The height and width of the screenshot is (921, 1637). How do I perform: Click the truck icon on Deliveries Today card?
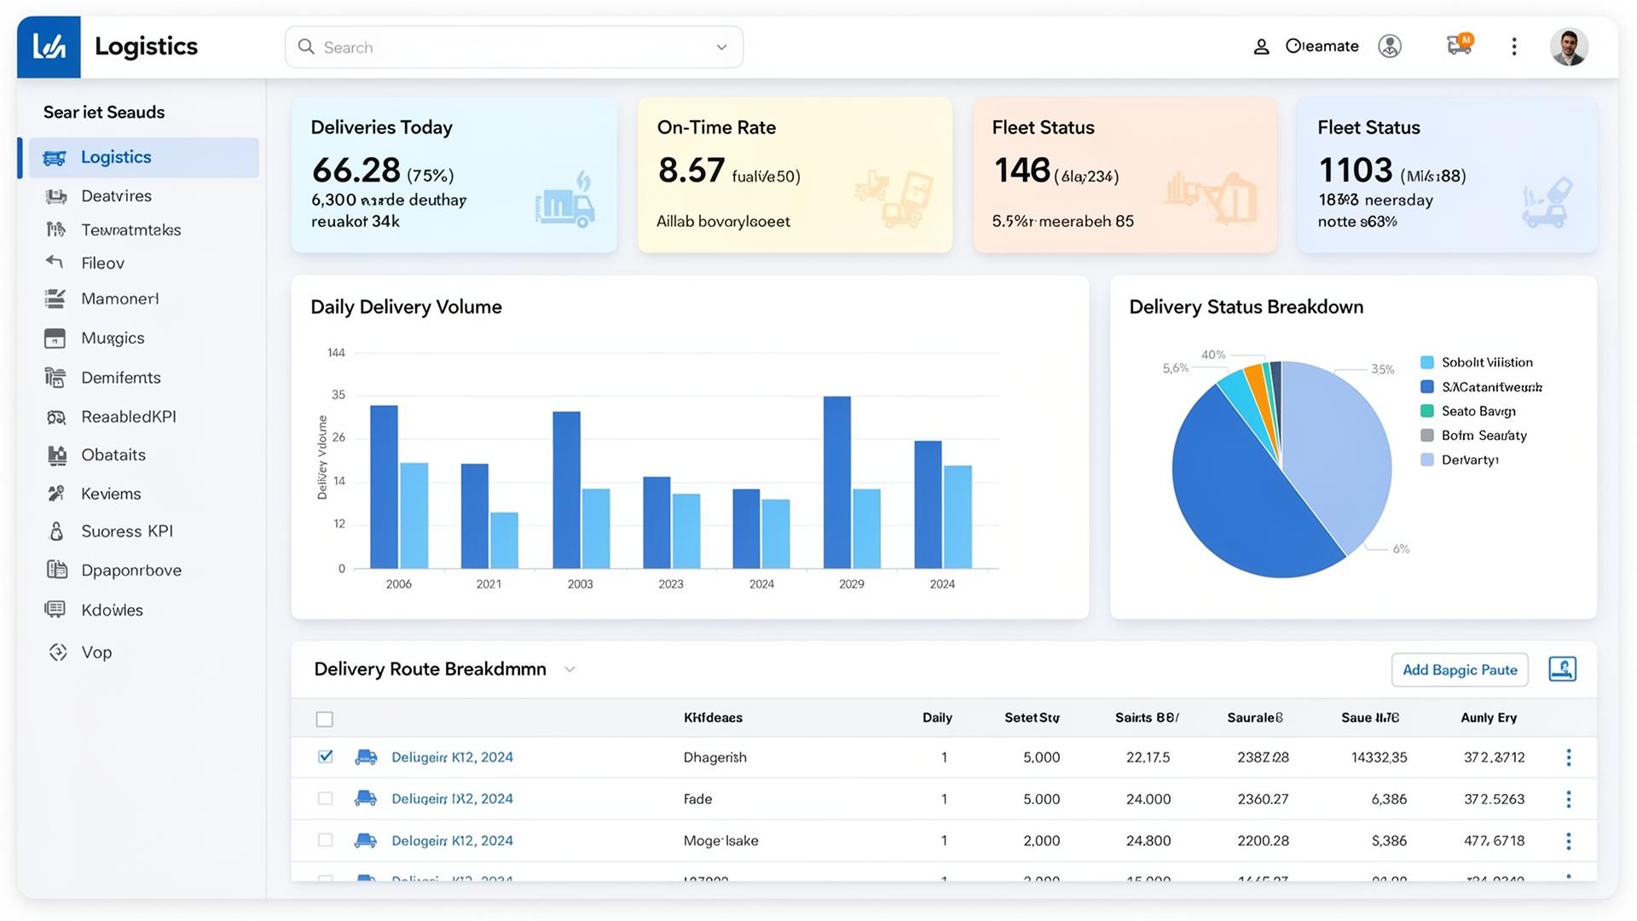565,200
